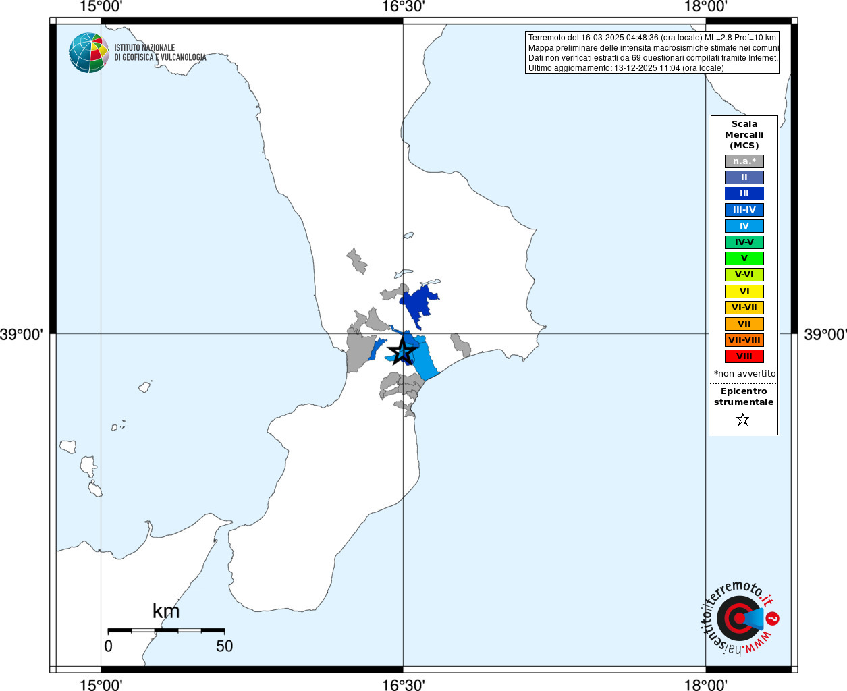The height and width of the screenshot is (691, 847).
Task: Click the light blue intensity IV coastal municipality
Action: [x=426, y=358]
